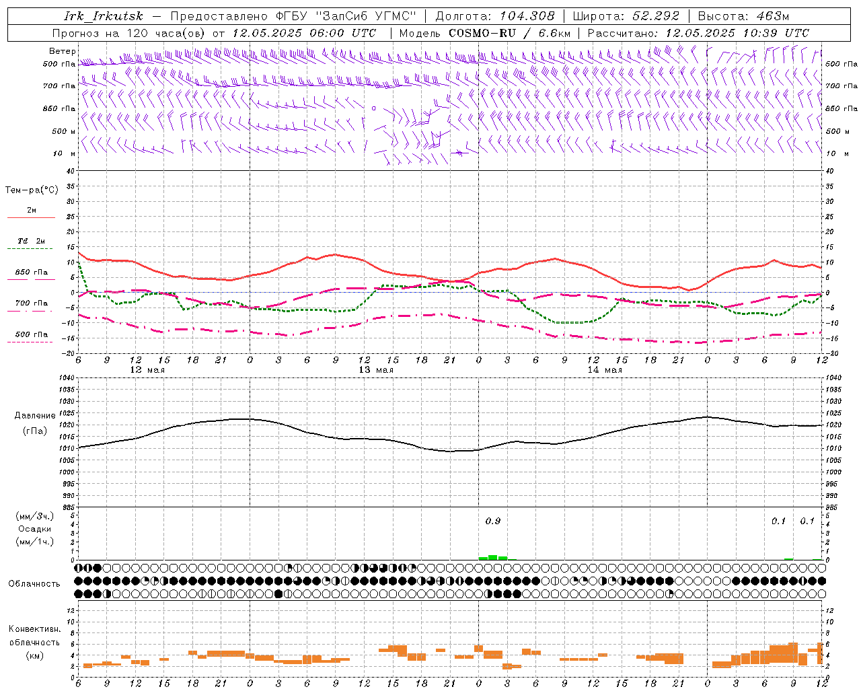Click the '(мм/1ч.)' unit label
The image size is (861, 689).
(x=35, y=542)
